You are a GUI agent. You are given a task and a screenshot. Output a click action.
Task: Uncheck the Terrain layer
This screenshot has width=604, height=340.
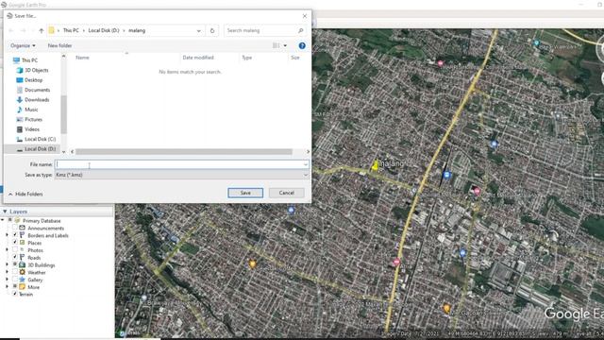point(15,294)
